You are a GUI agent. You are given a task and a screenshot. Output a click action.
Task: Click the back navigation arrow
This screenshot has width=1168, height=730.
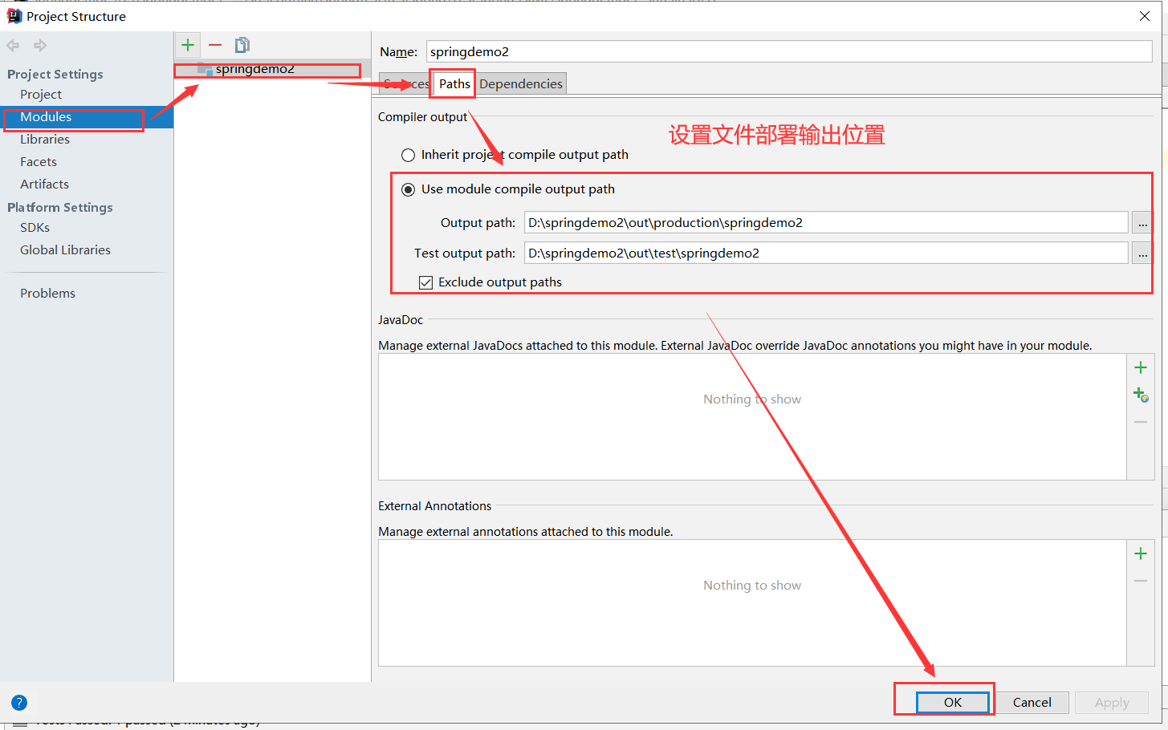point(13,46)
